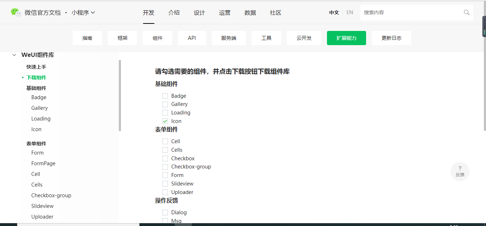Image resolution: width=486 pixels, height=226 pixels.
Task: Check the Loading component checkbox
Action: coord(165,112)
